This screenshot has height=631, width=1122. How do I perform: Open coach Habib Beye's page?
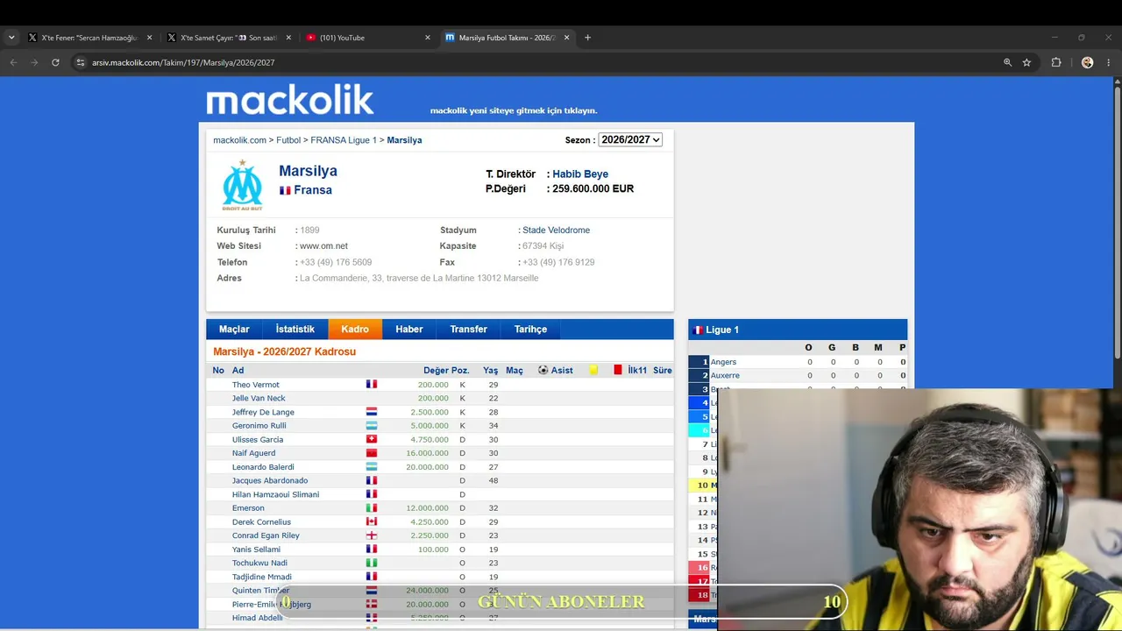[580, 174]
